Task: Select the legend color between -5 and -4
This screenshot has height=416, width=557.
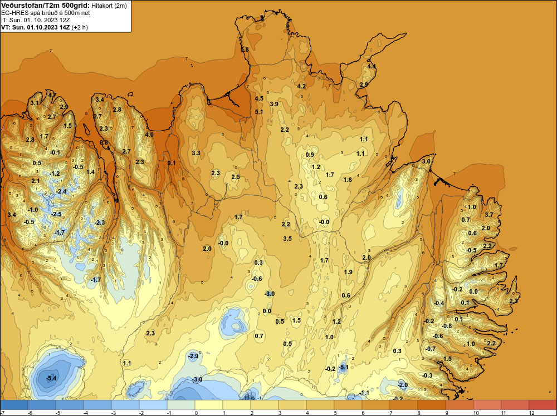Action: point(70,405)
